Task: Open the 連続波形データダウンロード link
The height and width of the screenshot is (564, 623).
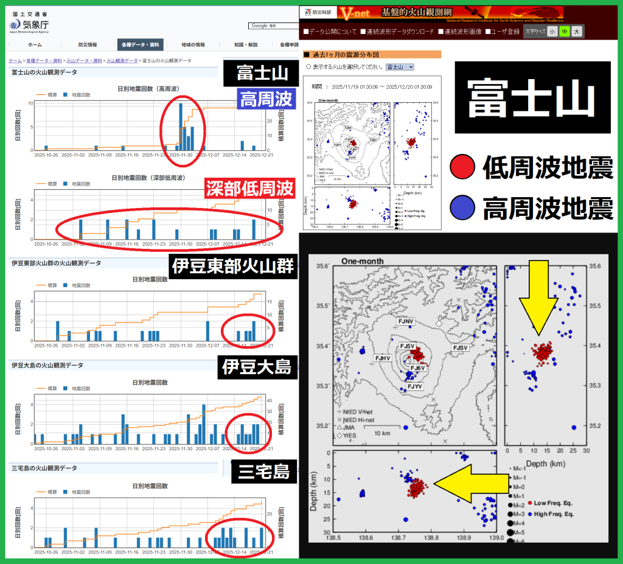Action: pyautogui.click(x=400, y=31)
